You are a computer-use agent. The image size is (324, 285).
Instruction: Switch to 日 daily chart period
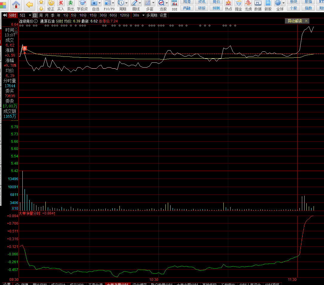(x=35, y=15)
